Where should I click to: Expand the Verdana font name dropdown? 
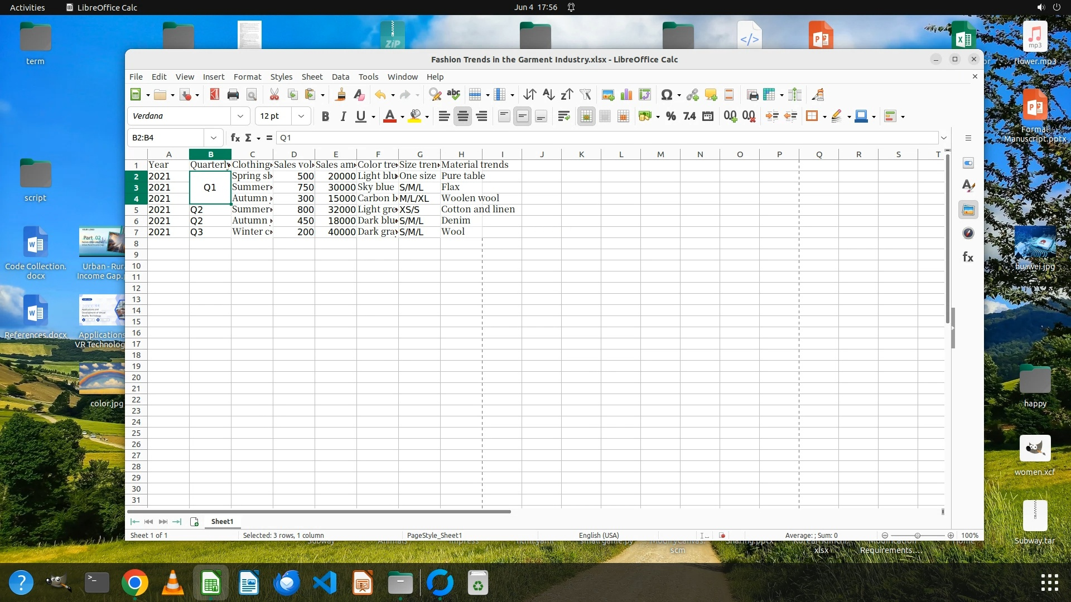(240, 116)
